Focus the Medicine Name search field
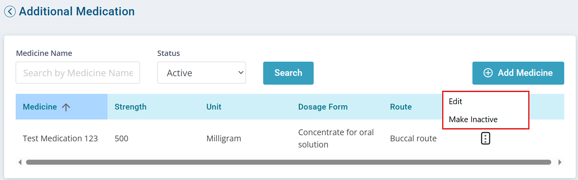This screenshot has height=180, width=578. coord(78,73)
